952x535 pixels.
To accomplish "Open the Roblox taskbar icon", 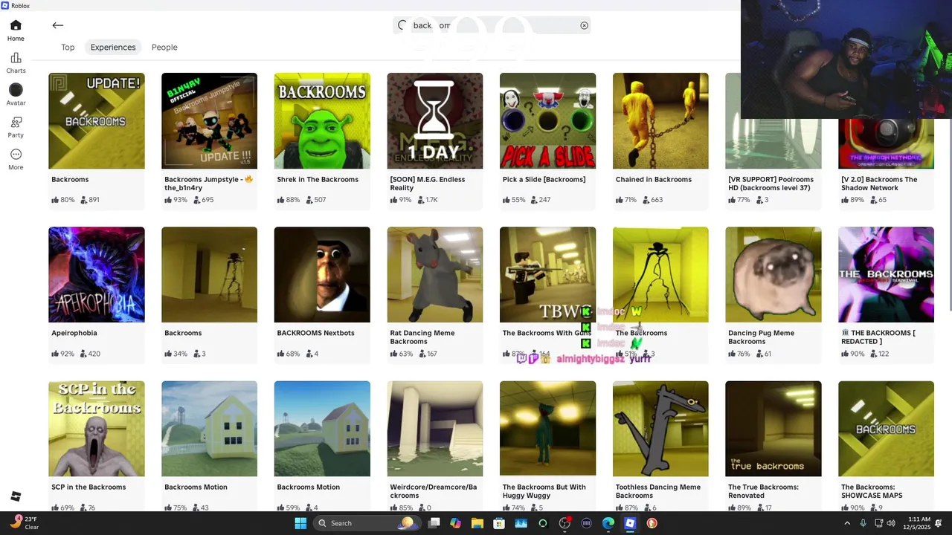I will (630, 523).
